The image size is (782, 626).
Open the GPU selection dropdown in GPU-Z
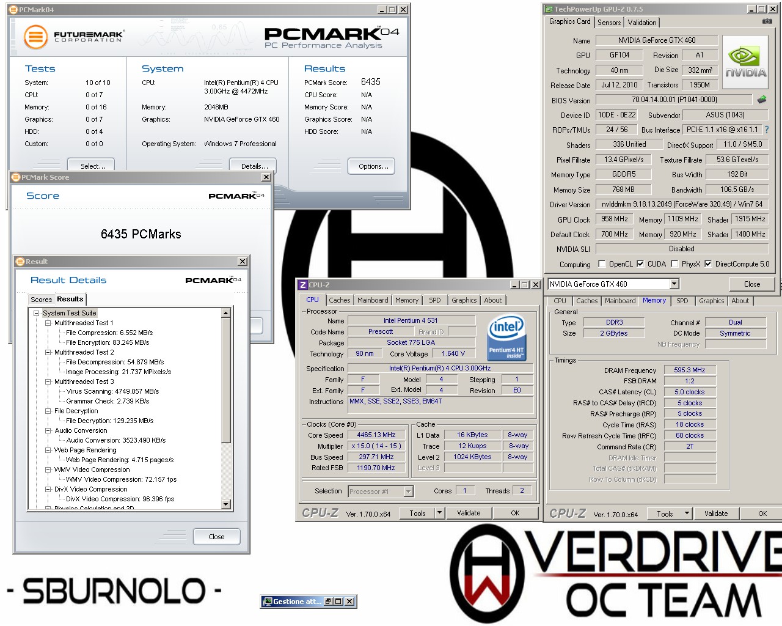coord(674,284)
